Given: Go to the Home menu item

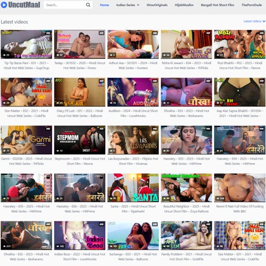Looking at the screenshot, I should click(x=104, y=5).
